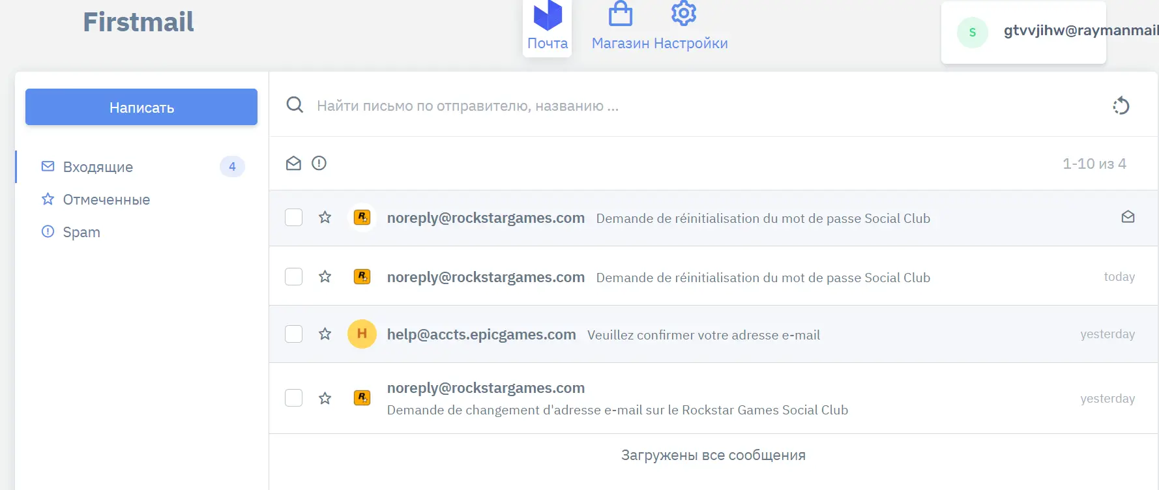The image size is (1159, 490).
Task: Click the Spam warning icon in sidebar
Action: click(48, 231)
